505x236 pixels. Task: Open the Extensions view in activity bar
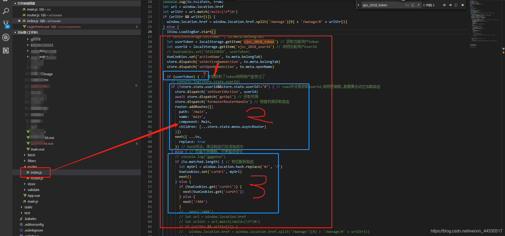pyautogui.click(x=6, y=51)
